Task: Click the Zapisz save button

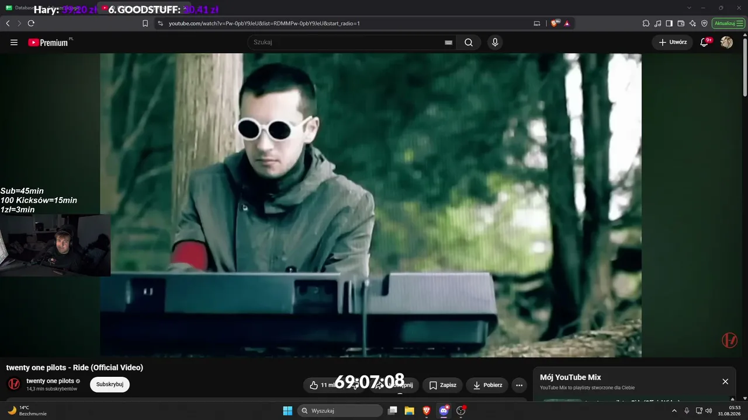Action: click(442, 385)
